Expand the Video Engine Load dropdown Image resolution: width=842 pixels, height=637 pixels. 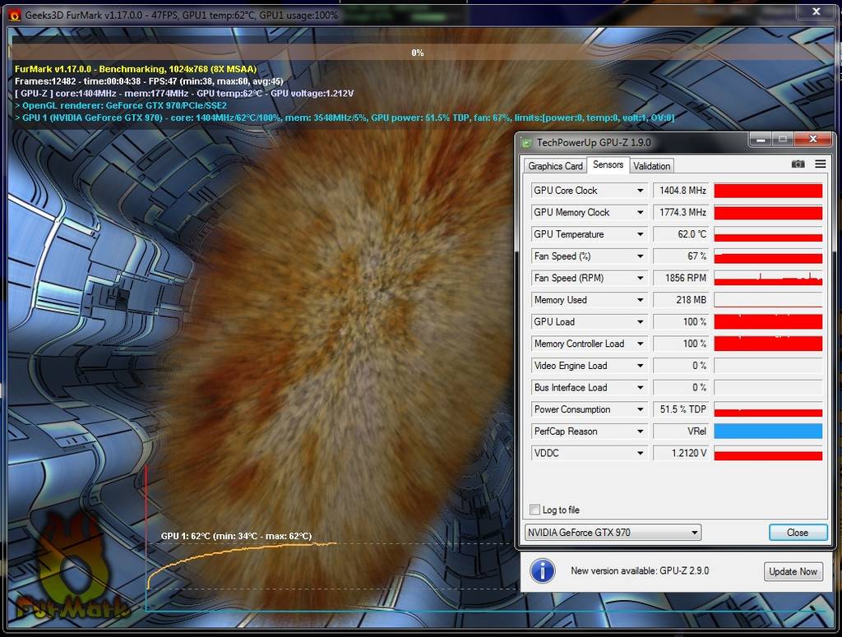click(640, 366)
